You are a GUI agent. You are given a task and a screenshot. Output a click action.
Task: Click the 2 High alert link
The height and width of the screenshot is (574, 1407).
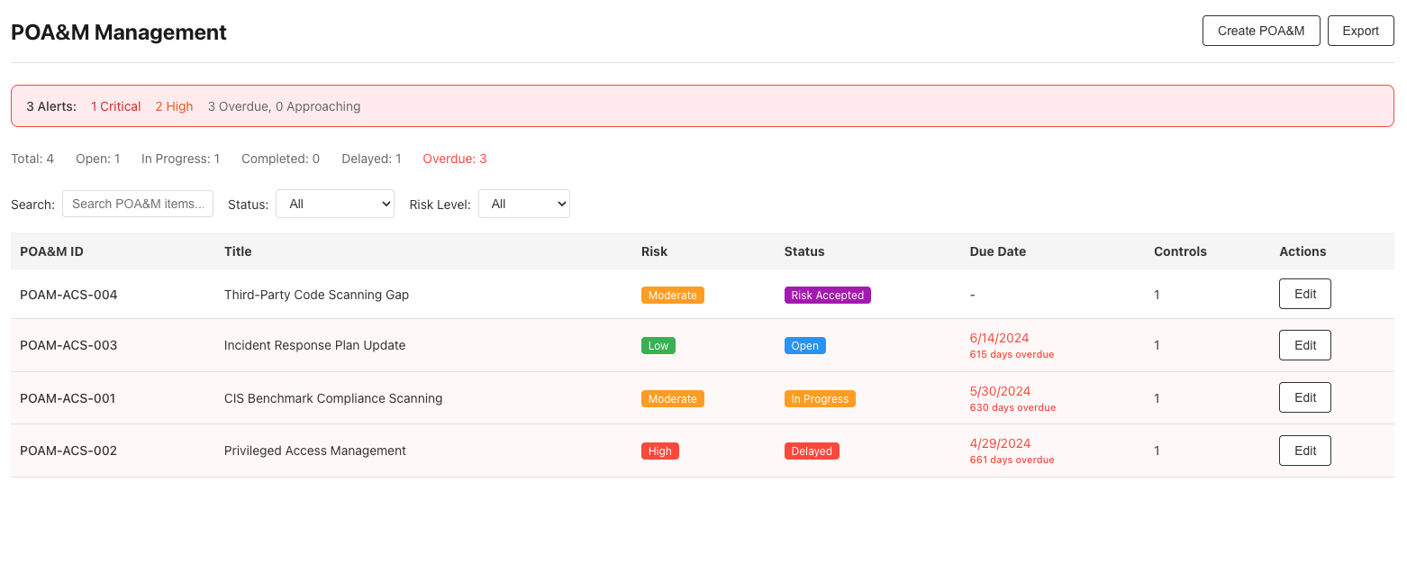click(x=174, y=106)
